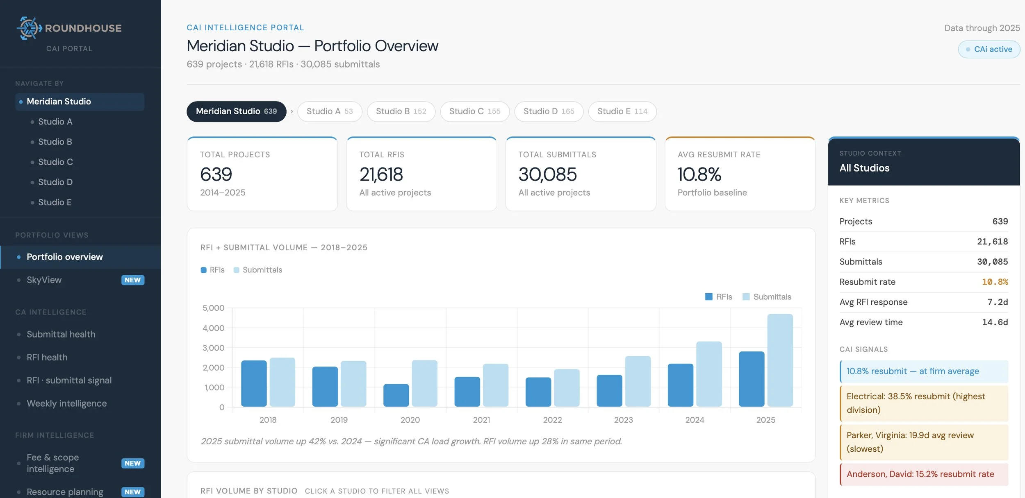Open the Anderson, David resubmit rate signal
The width and height of the screenshot is (1025, 498).
click(x=924, y=474)
